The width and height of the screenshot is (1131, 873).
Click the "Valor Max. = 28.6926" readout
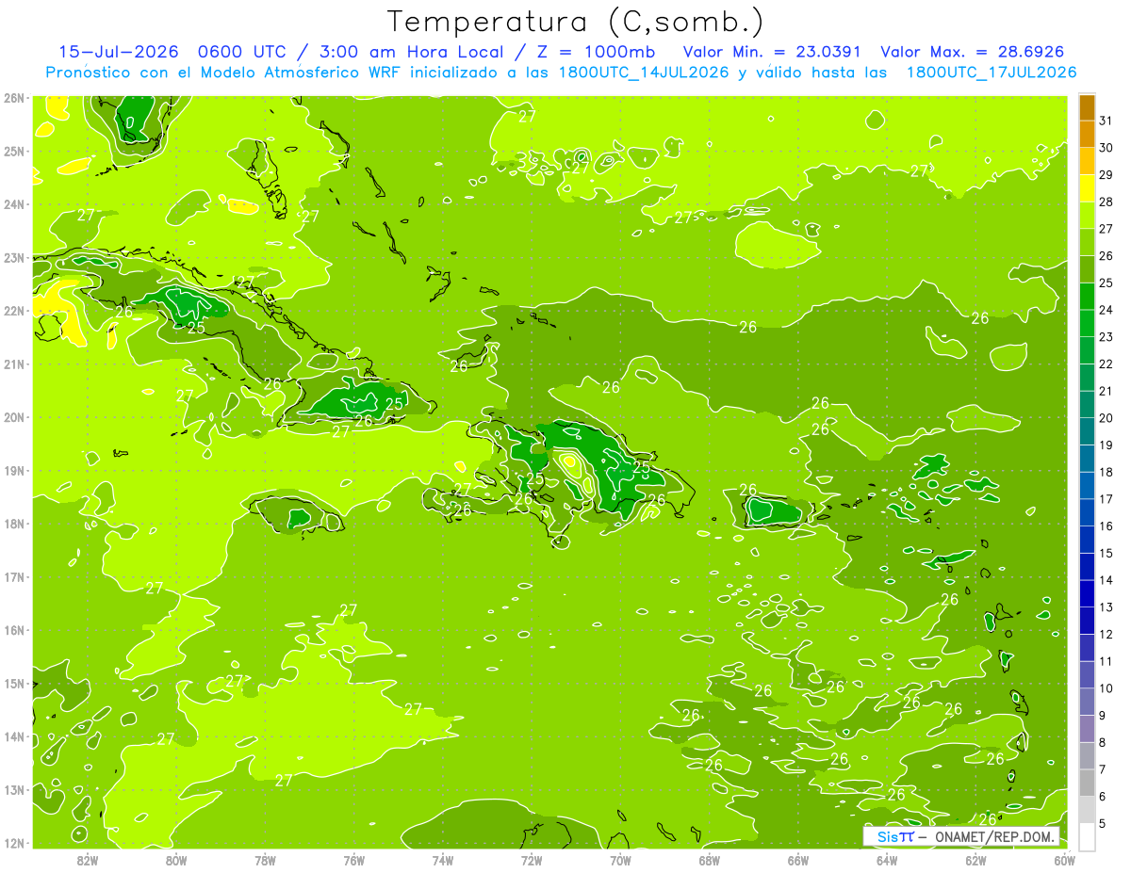tap(973, 52)
